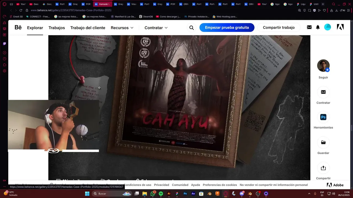Click No vender ni compartir mi información personal

tap(274, 185)
